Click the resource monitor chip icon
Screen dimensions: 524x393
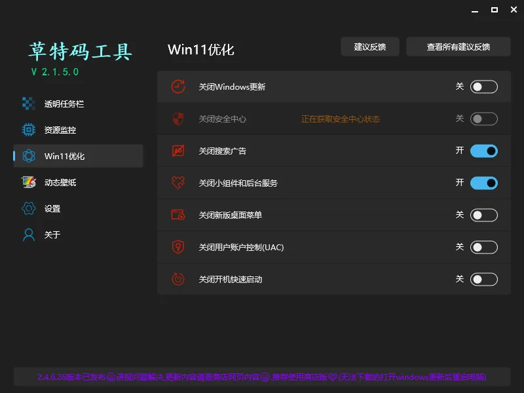click(x=29, y=130)
